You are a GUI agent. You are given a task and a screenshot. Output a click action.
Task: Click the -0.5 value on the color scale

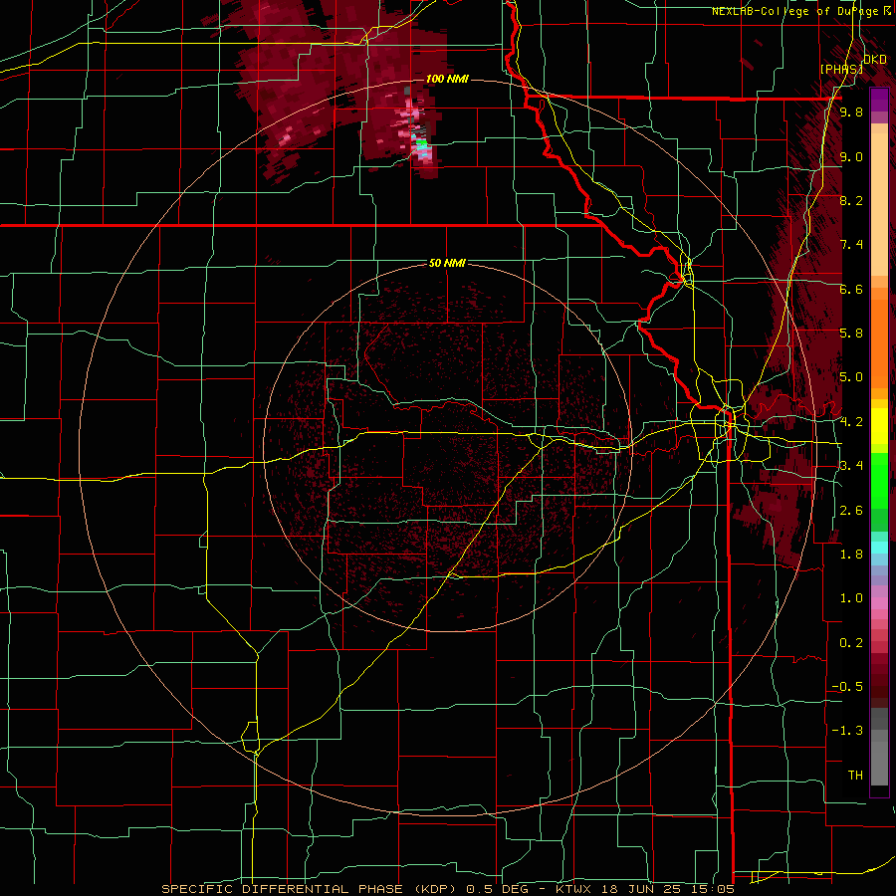848,687
